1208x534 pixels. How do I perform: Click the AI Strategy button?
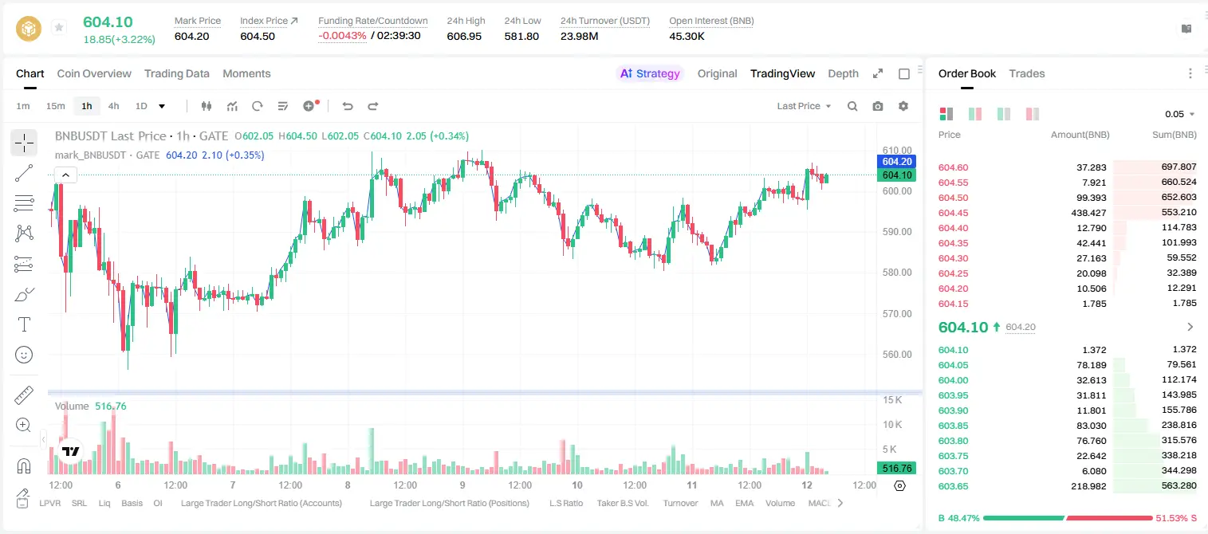tap(650, 73)
